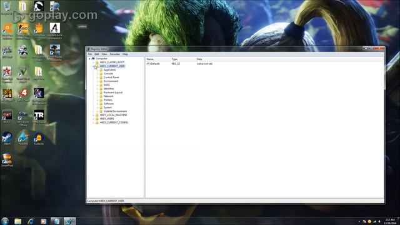Select the Resident Evil 4 shortcut
This screenshot has width=400, height=225.
(x=54, y=31)
